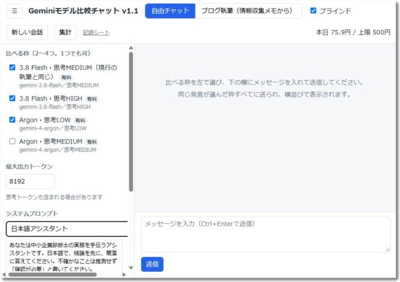Open the 日本語アシスタント system prompt dropdown

point(67,229)
